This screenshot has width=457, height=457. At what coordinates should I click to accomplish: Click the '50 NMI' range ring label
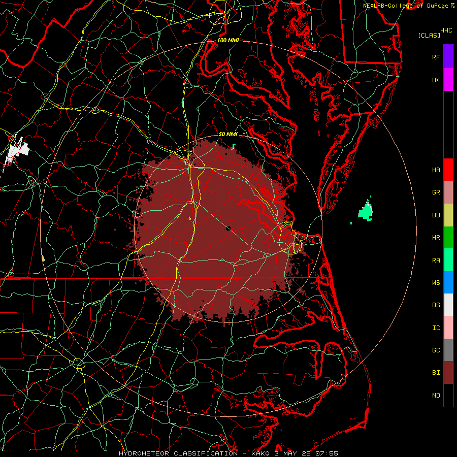point(228,134)
